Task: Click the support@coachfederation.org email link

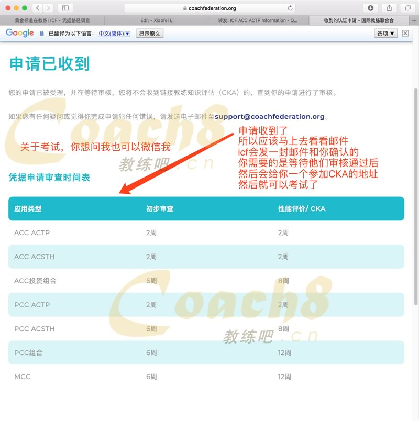Action: click(270, 116)
